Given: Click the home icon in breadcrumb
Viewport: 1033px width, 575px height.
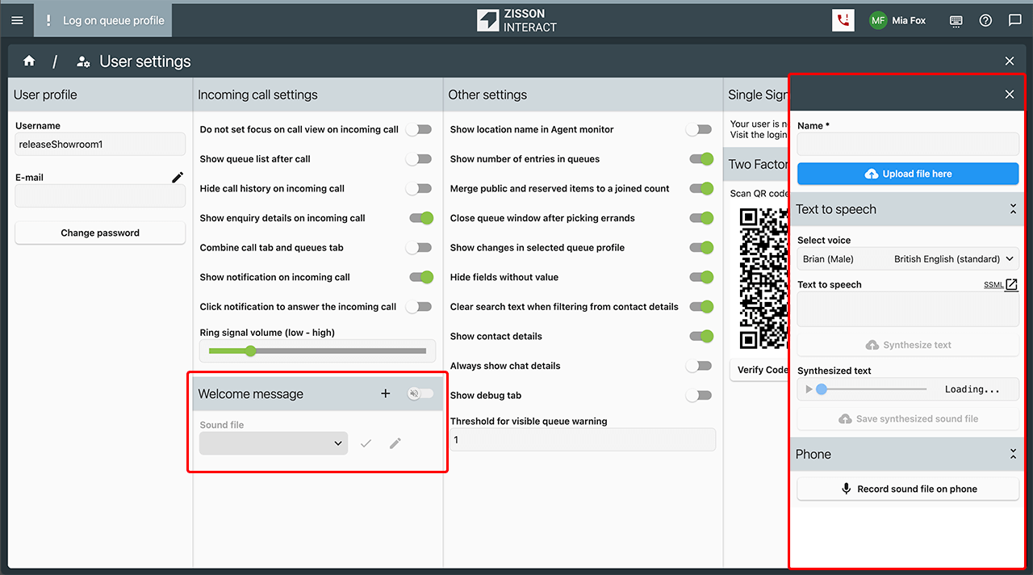Looking at the screenshot, I should tap(29, 61).
